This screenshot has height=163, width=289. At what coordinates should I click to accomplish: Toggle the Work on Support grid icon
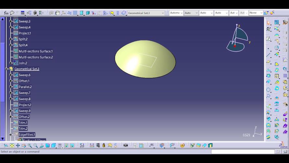point(75,13)
